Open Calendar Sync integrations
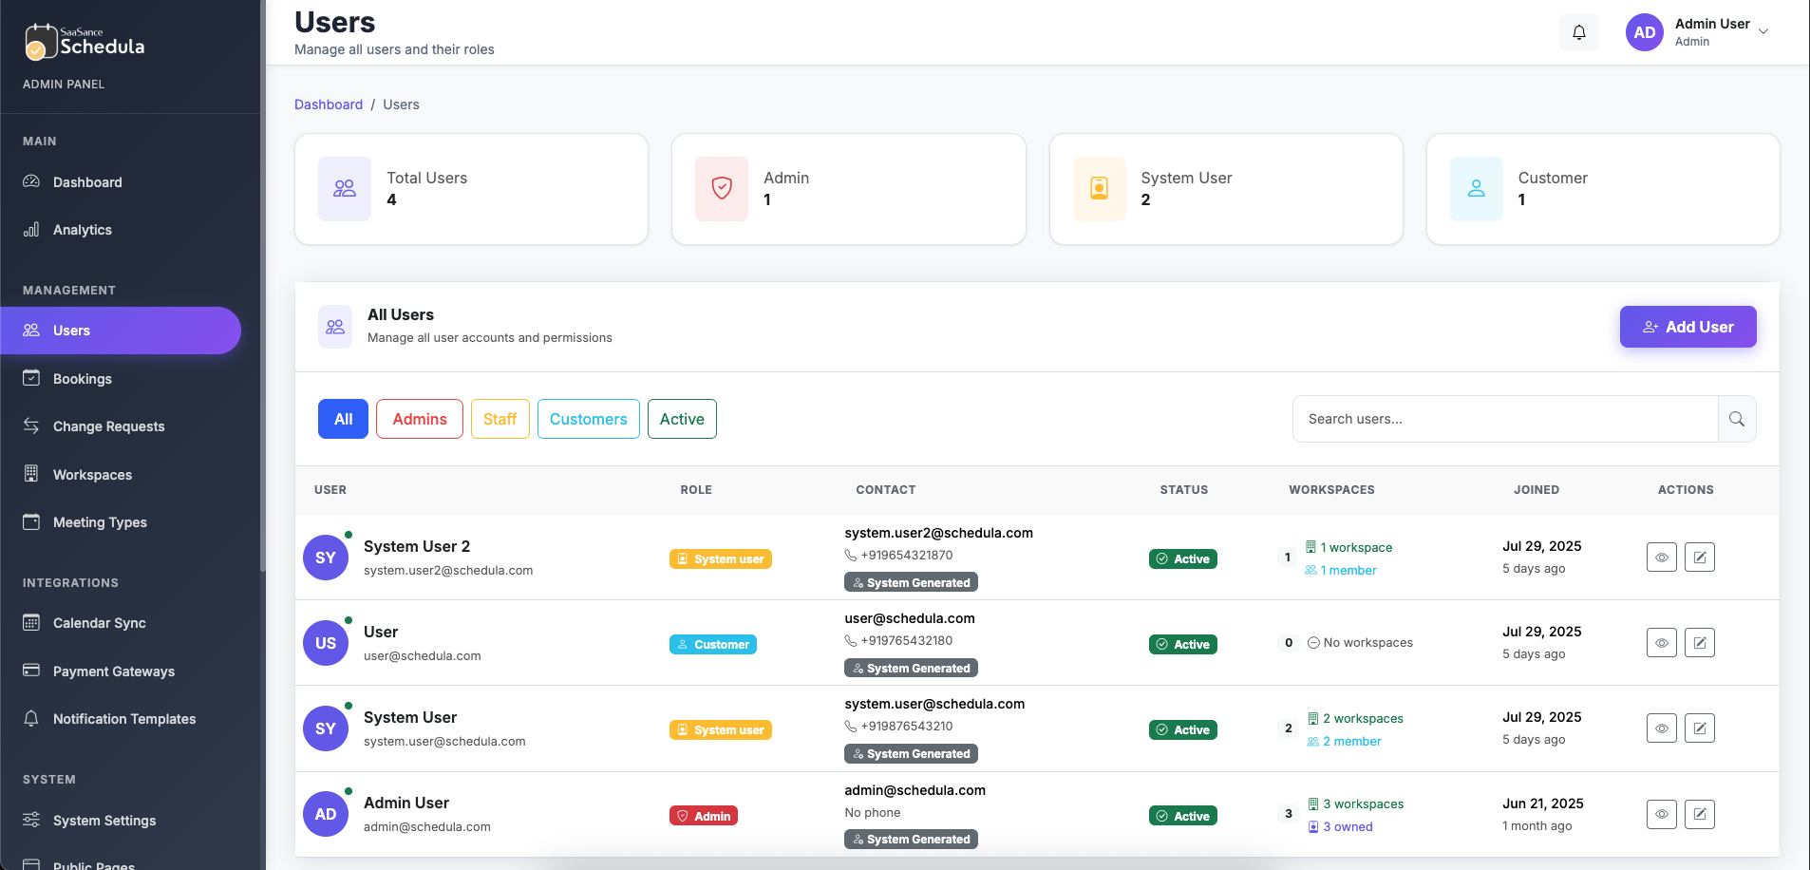This screenshot has width=1810, height=870. click(99, 622)
